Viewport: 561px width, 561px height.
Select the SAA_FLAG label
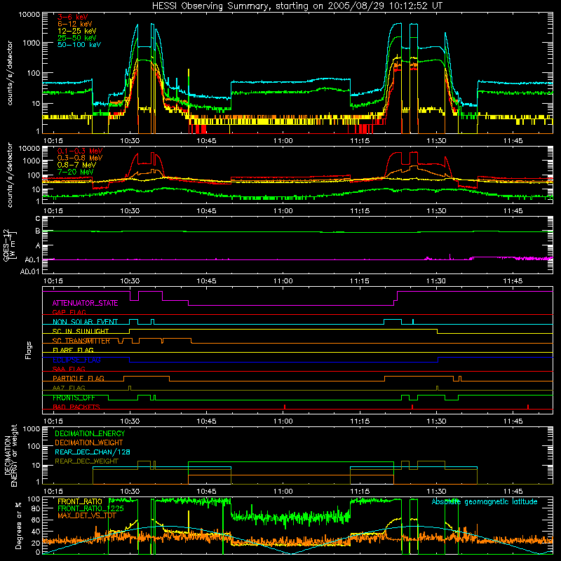(x=69, y=369)
